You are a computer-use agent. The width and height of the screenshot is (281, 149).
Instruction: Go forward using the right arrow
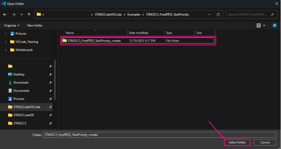coord(13,15)
